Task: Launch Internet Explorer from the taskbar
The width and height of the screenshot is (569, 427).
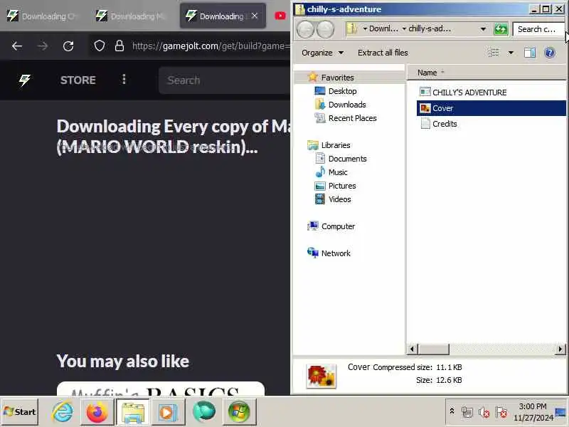Action: click(x=63, y=412)
